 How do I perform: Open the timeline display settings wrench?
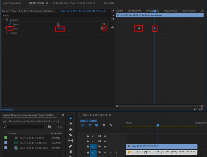tap(110, 125)
